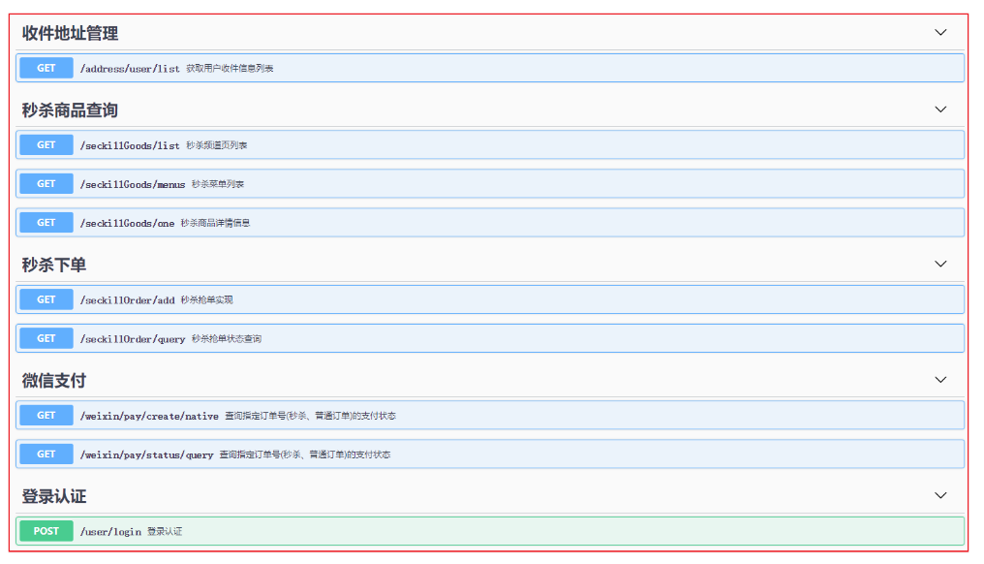Click the 秒杀抢单实现 description text
This screenshot has height=564, width=984.
(206, 300)
